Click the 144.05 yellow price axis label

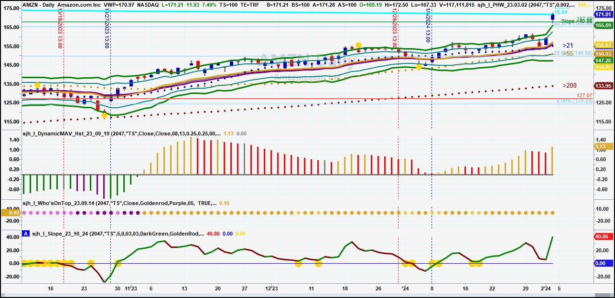pyautogui.click(x=604, y=67)
